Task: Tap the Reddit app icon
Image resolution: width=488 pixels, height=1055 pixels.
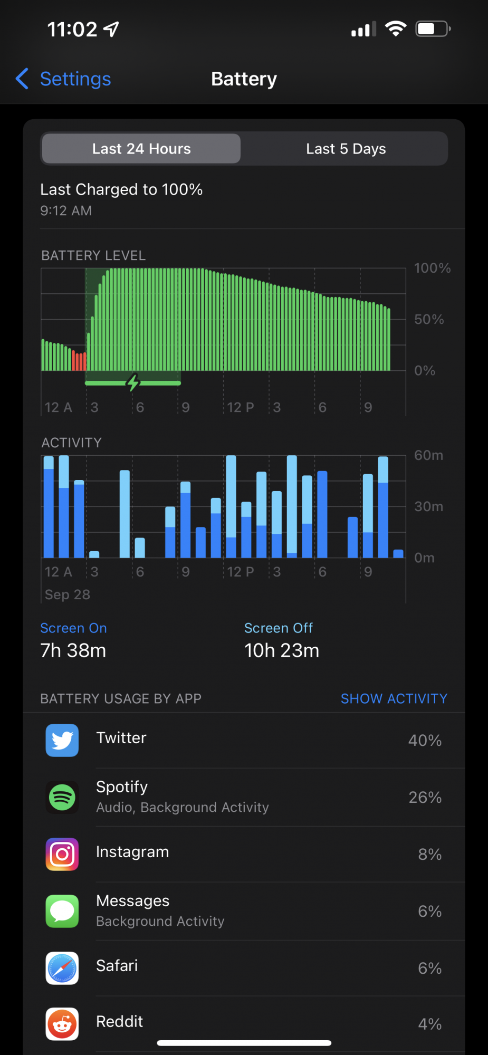Action: [62, 1024]
